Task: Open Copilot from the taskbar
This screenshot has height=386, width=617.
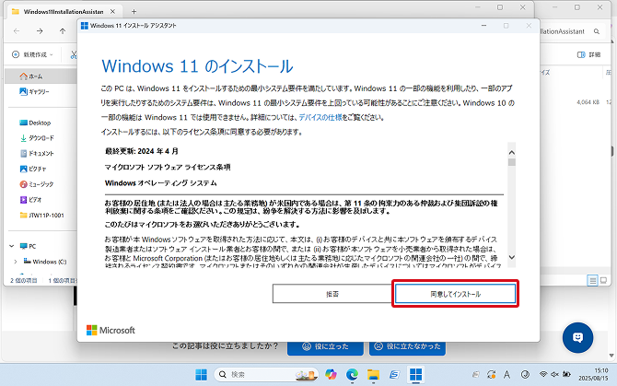Action: (x=331, y=375)
